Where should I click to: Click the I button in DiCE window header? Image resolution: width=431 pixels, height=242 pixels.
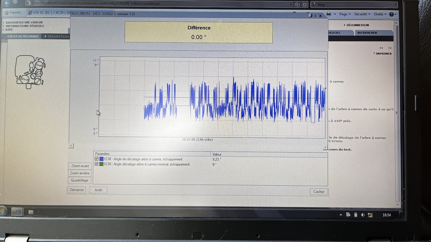(x=315, y=16)
